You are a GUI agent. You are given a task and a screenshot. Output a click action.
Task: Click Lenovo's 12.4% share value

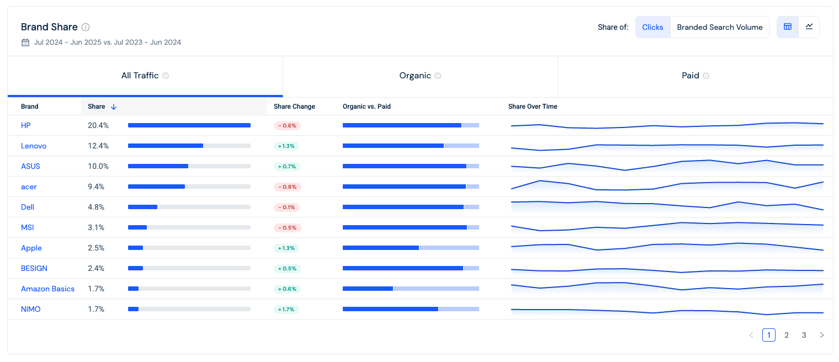(98, 146)
